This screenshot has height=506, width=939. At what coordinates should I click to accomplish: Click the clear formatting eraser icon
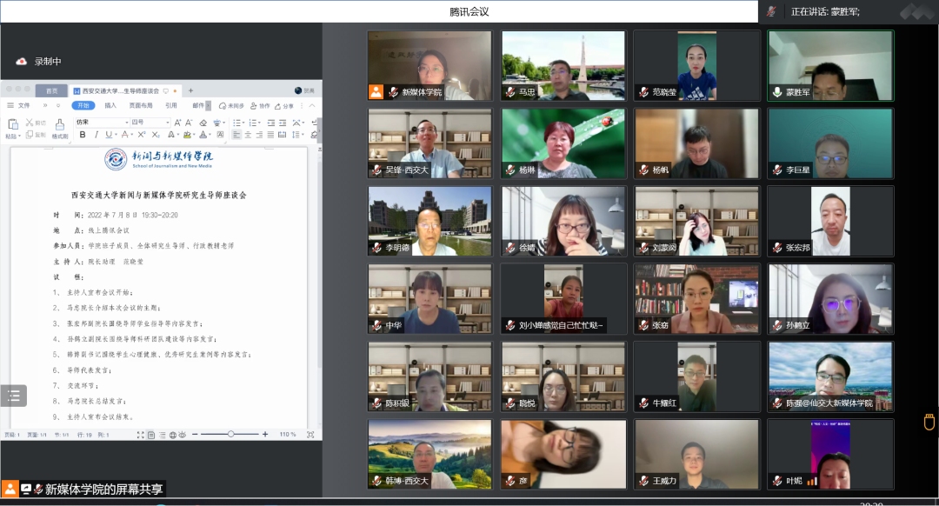click(203, 123)
